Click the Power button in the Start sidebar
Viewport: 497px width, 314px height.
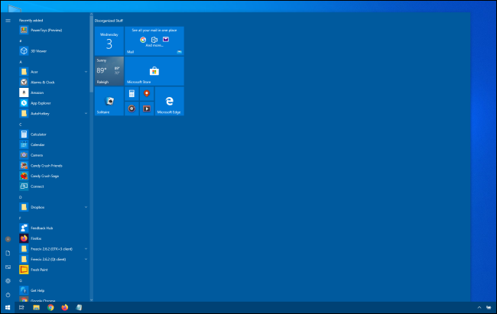[x=8, y=294]
